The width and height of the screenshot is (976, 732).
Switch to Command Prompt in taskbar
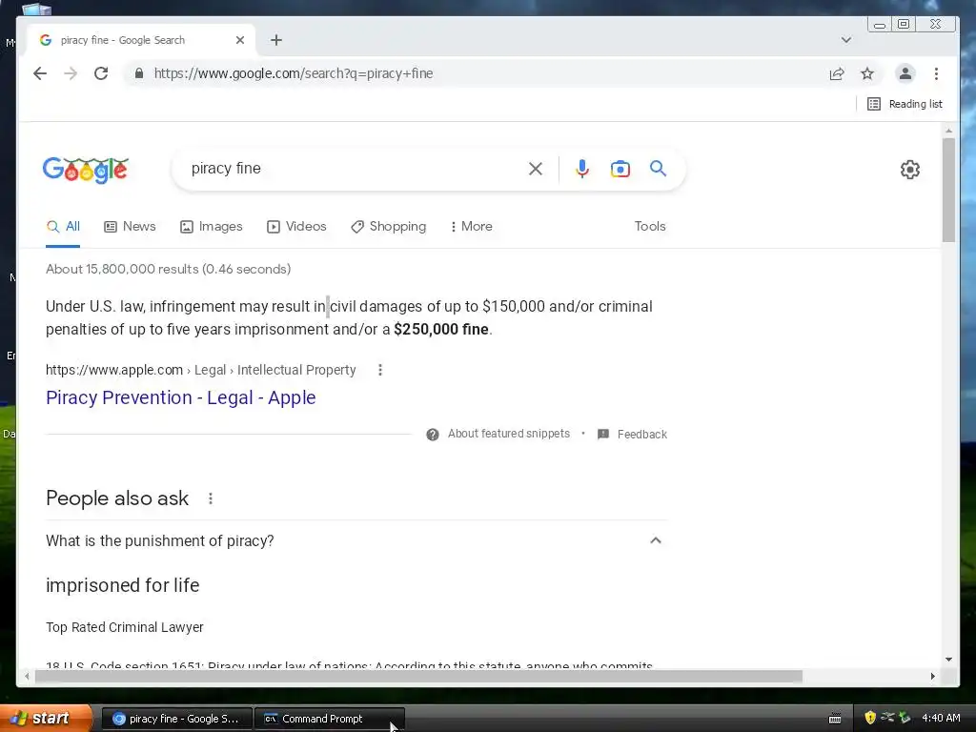329,719
